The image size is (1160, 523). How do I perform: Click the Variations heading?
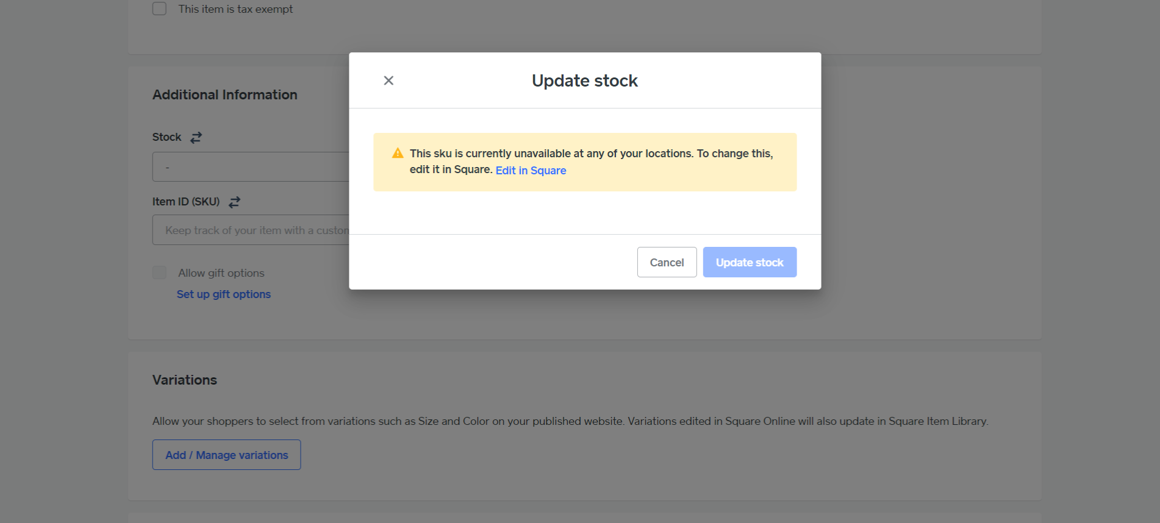[x=185, y=380]
